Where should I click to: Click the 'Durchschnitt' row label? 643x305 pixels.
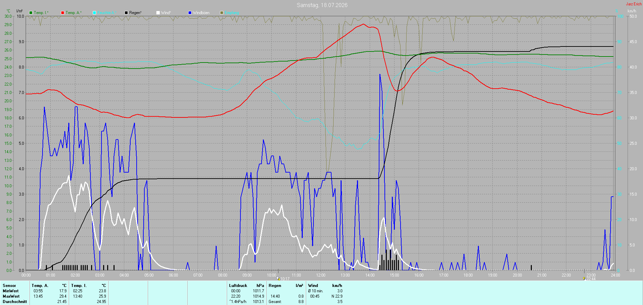pos(15,302)
